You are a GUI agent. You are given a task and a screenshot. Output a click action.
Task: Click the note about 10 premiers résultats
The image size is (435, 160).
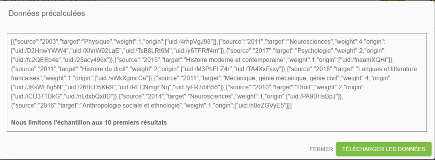pyautogui.click(x=89, y=122)
